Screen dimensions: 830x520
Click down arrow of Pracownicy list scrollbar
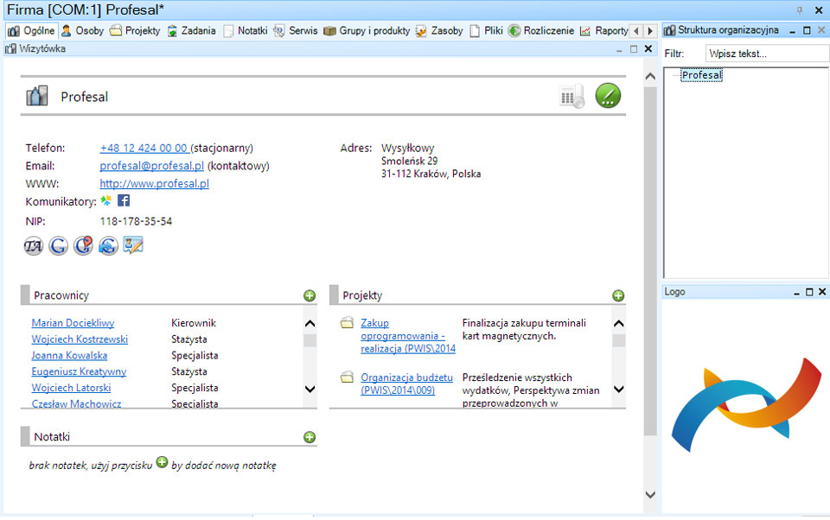click(x=310, y=390)
